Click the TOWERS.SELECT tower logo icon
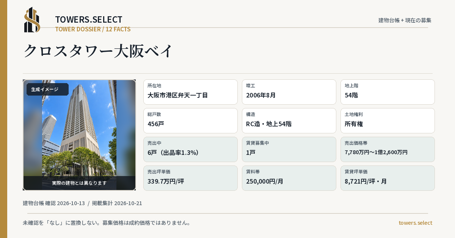Image resolution: width=455 pixels, height=238 pixels. click(x=32, y=20)
